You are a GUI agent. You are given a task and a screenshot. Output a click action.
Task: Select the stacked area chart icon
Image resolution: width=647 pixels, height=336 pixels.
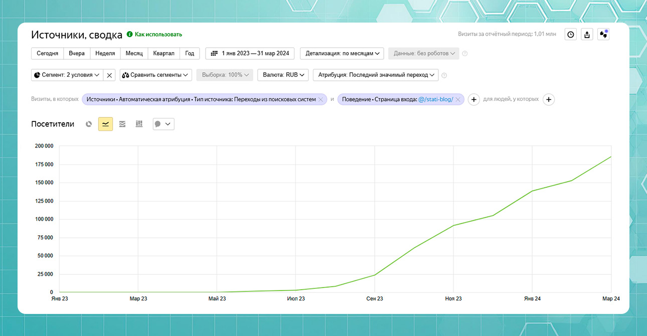[x=122, y=124]
